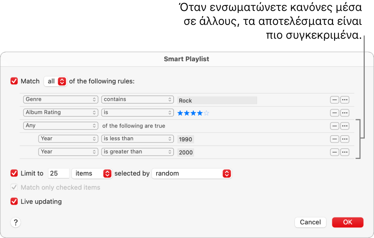Viewport: 374px width, 238px height.
Task: Remove the Year is greater than 2000 rule
Action: tap(335, 152)
